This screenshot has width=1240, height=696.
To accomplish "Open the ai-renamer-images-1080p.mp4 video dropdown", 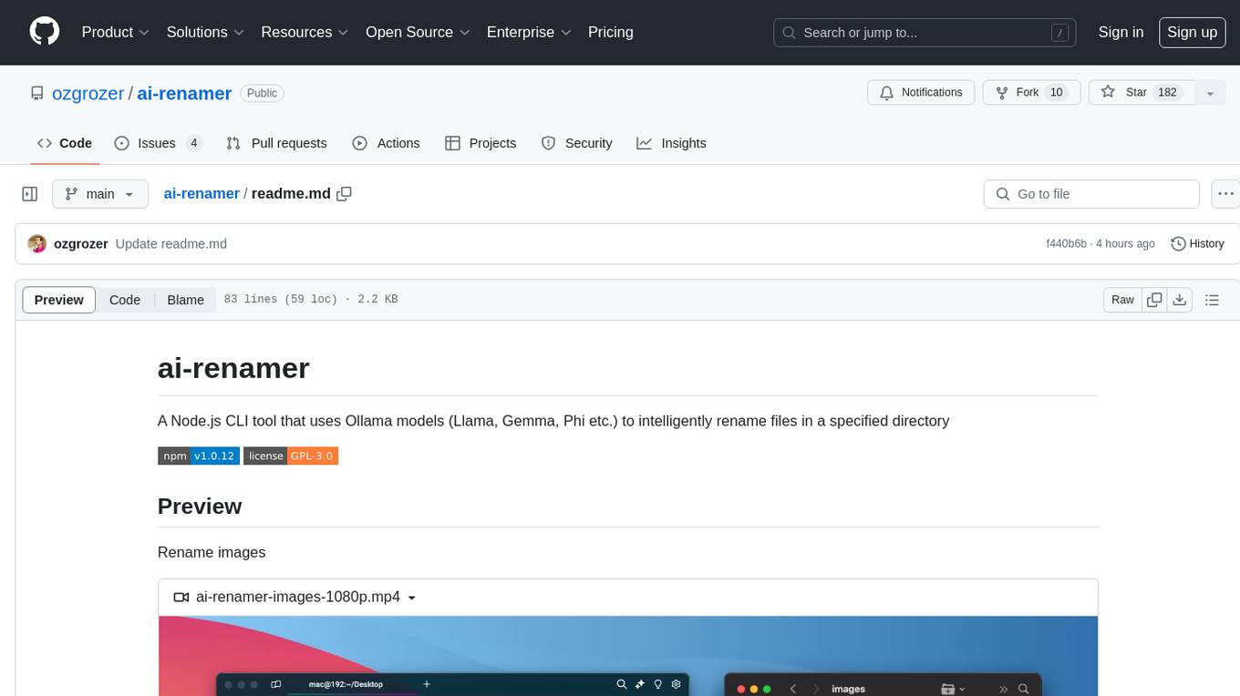I will tap(295, 598).
